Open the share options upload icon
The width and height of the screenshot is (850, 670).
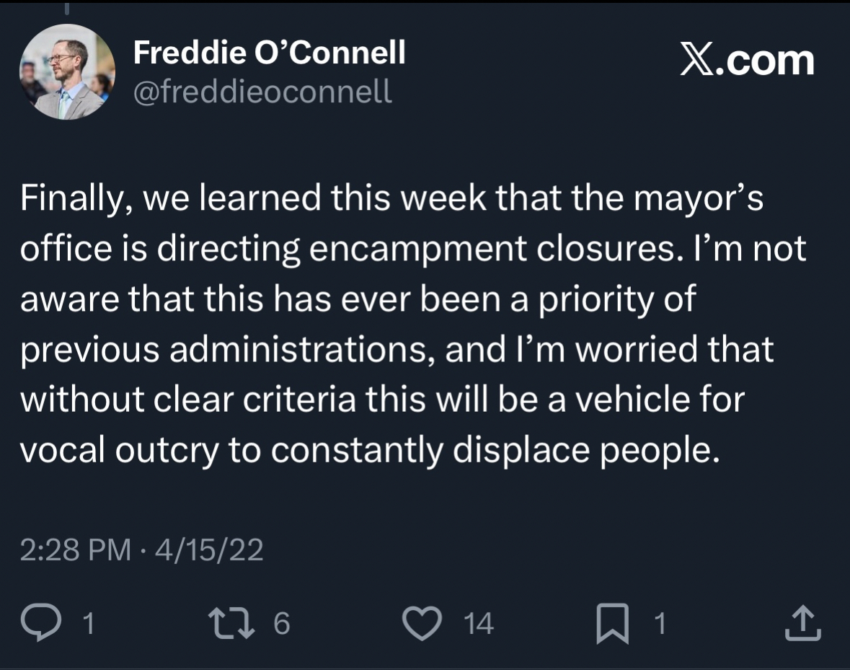pos(802,623)
